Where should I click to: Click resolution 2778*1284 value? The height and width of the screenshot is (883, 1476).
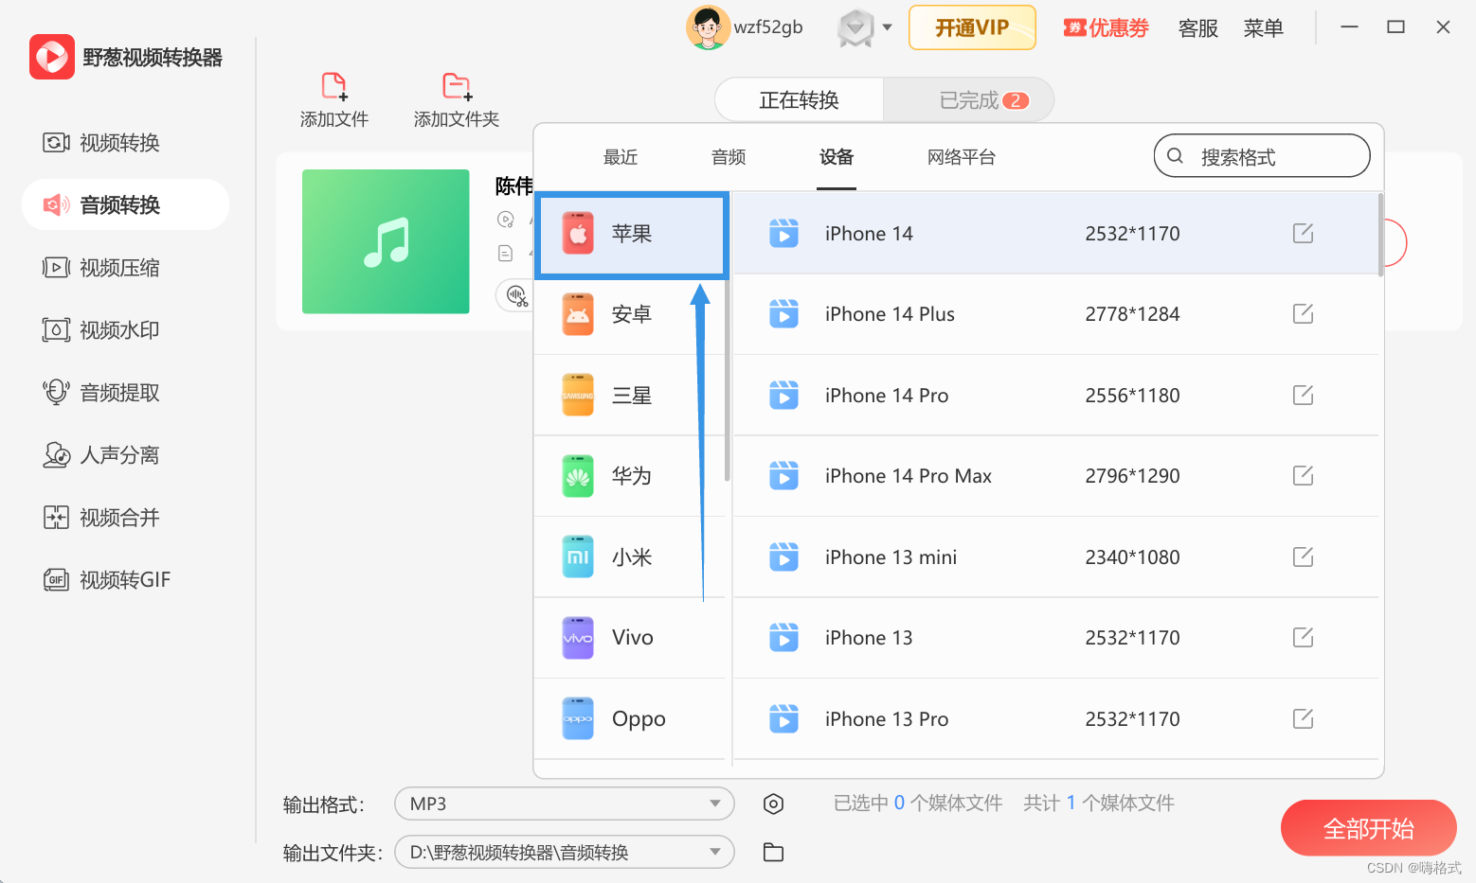(x=1132, y=314)
